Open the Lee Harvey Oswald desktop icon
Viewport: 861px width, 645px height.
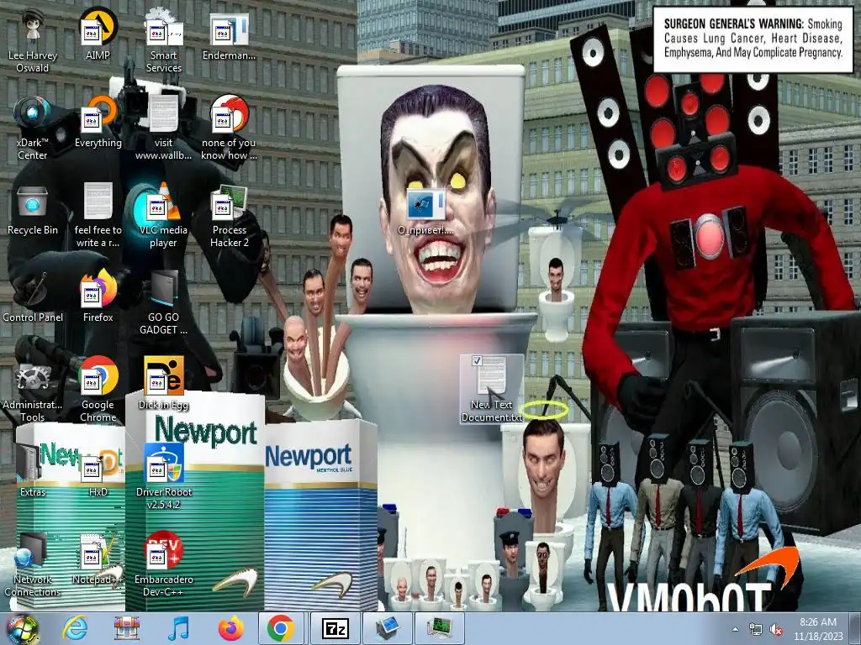tap(33, 40)
